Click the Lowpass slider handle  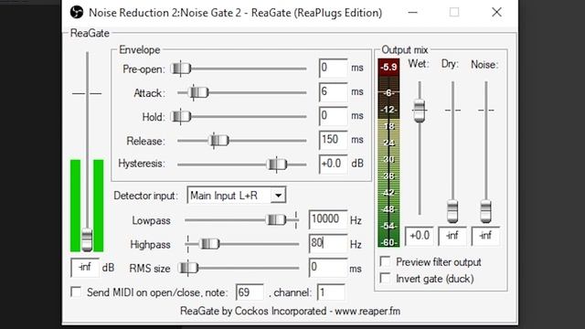[x=276, y=219]
